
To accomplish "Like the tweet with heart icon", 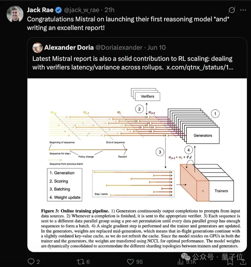I will 130,262.
